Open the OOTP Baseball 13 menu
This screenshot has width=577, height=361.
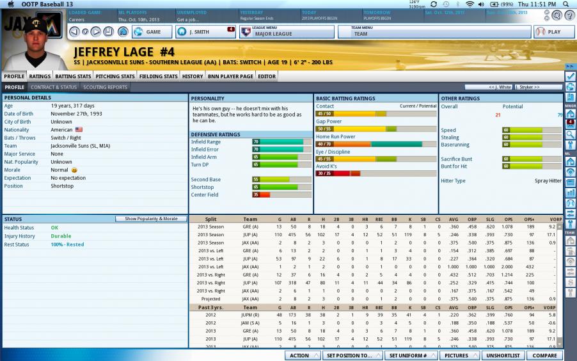click(x=47, y=4)
